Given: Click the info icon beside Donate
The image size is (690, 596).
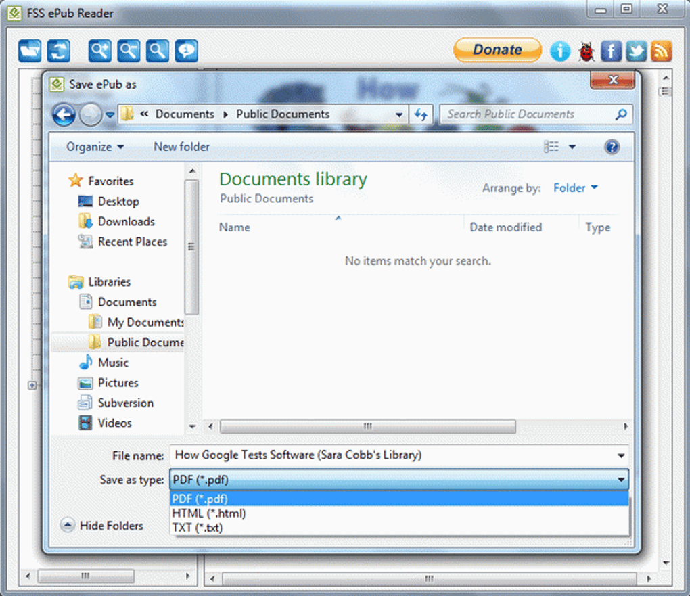Looking at the screenshot, I should click(560, 51).
